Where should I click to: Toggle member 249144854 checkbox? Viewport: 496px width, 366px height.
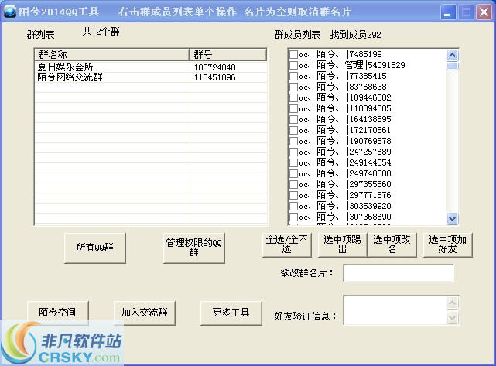click(293, 162)
